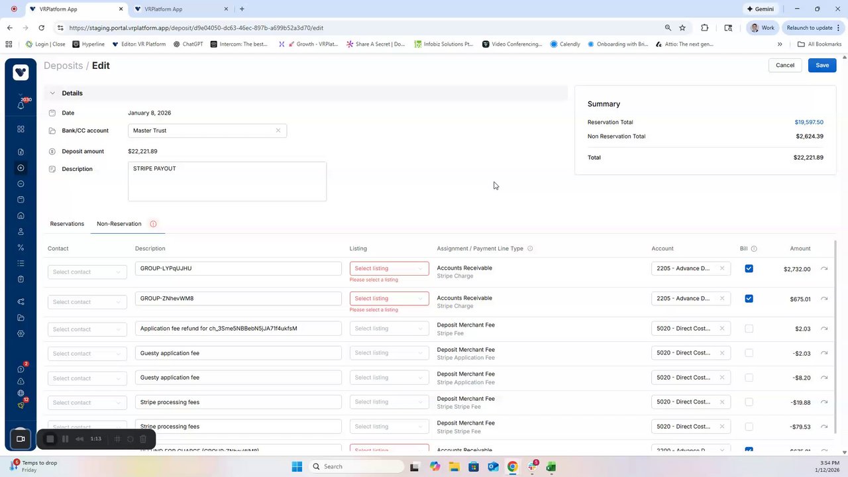Click the camera icon in recorder widget
The height and width of the screenshot is (477, 848).
click(21, 439)
